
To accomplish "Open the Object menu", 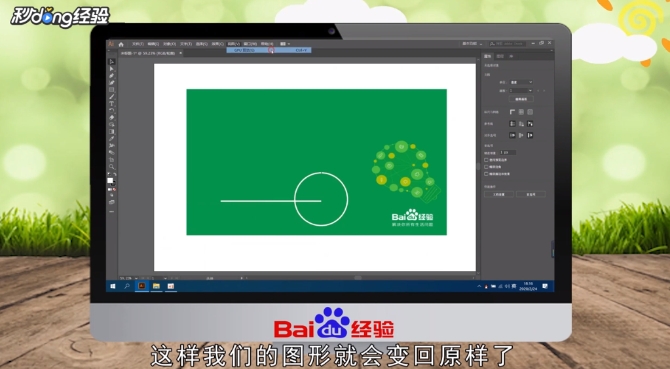I will [x=170, y=44].
